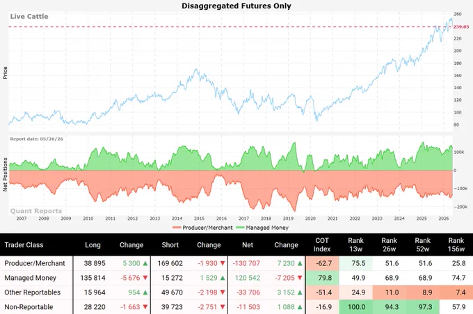473x314 pixels.
Task: Click the Long column header
Action: click(93, 245)
